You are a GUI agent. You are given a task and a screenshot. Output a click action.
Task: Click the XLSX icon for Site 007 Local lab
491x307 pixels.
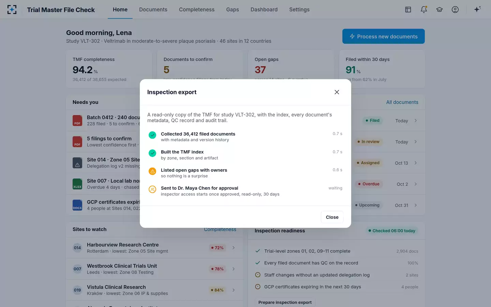(77, 184)
